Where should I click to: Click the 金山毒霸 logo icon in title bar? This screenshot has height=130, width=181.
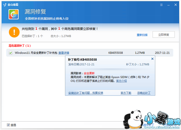click(5, 5)
